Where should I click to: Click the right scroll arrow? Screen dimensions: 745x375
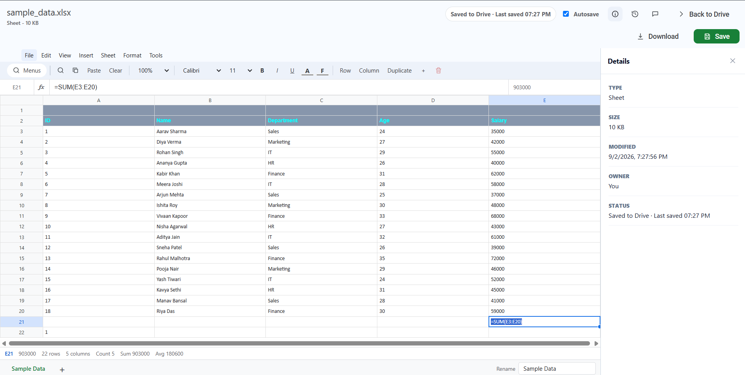[596, 343]
